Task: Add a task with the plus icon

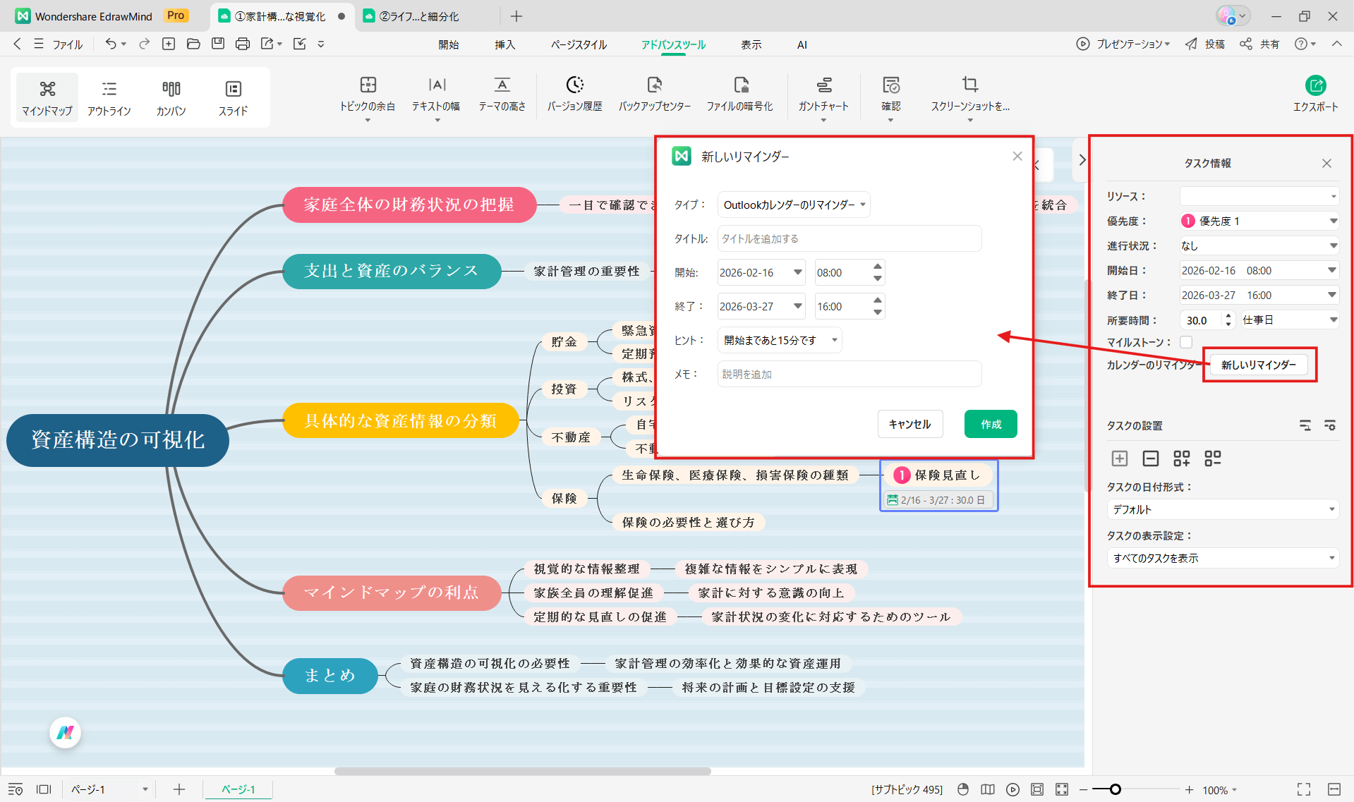Action: pyautogui.click(x=1120, y=458)
